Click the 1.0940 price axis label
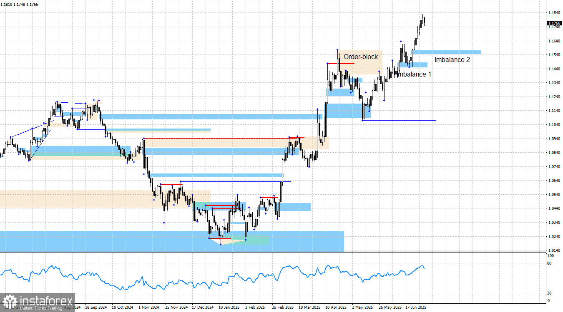The width and height of the screenshot is (563, 312). coord(554,139)
